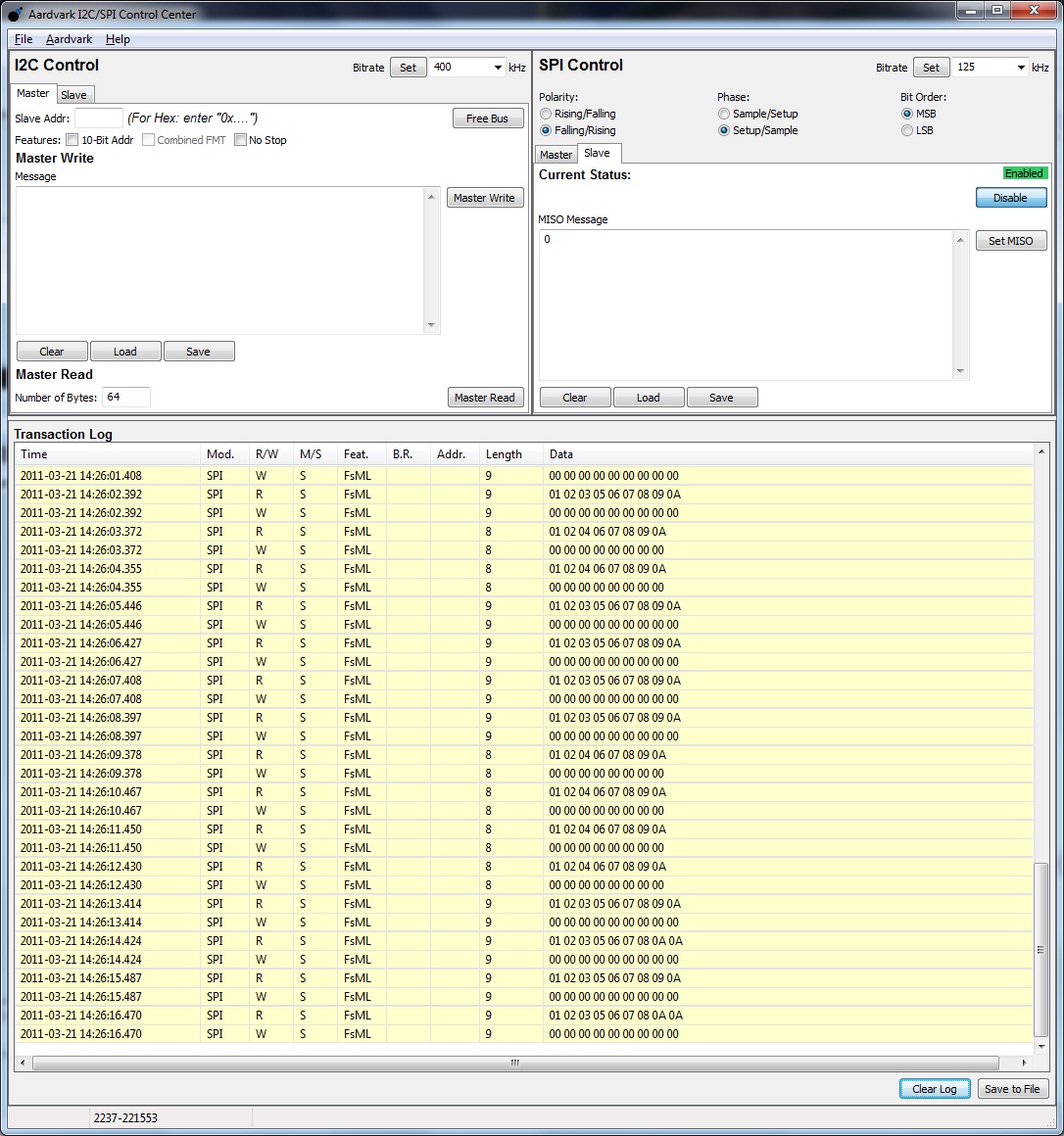Viewport: 1064px width, 1136px height.
Task: Click the Save to File button
Action: click(x=1012, y=1089)
